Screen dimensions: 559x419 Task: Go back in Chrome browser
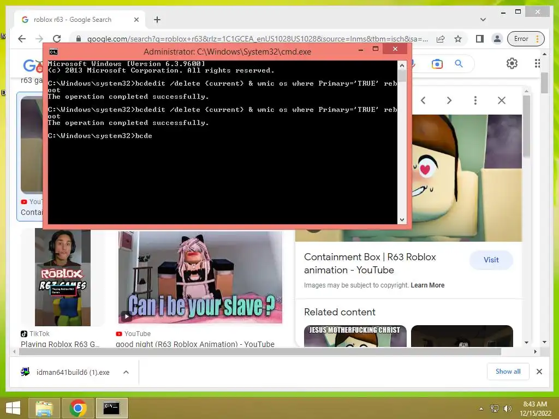click(22, 39)
